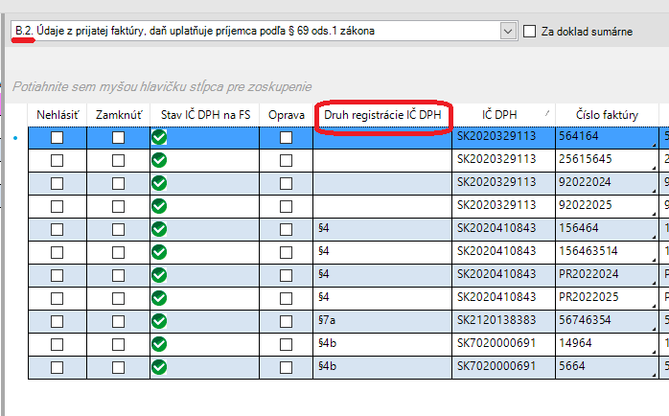Click green status check for invoice 92022025
The width and height of the screenshot is (669, 416).
(x=159, y=206)
